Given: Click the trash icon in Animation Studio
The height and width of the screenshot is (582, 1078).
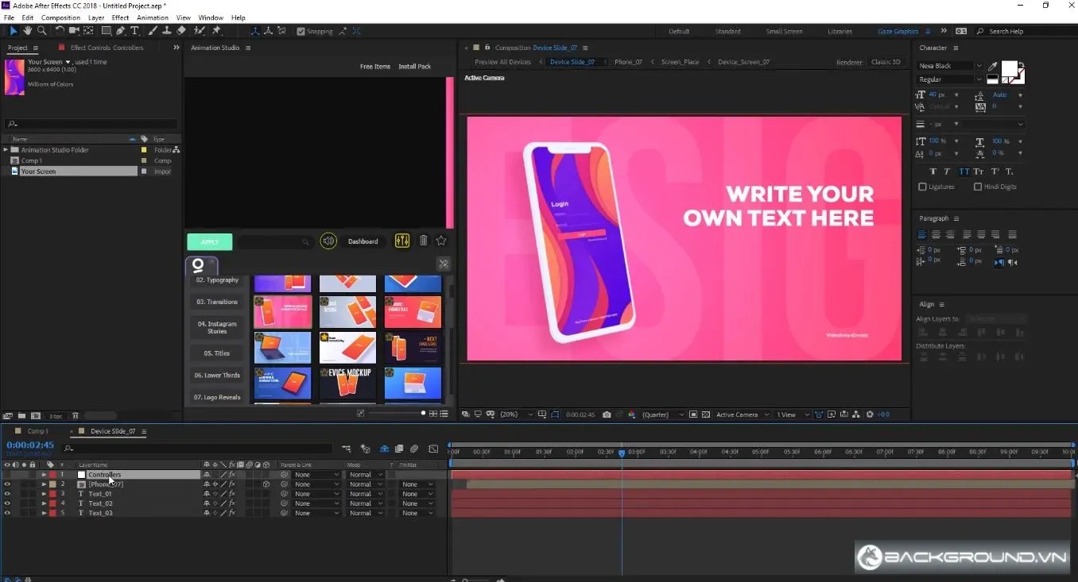Looking at the screenshot, I should (x=423, y=241).
